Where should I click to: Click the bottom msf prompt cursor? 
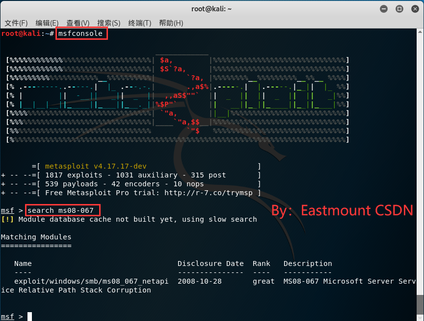[29, 317]
